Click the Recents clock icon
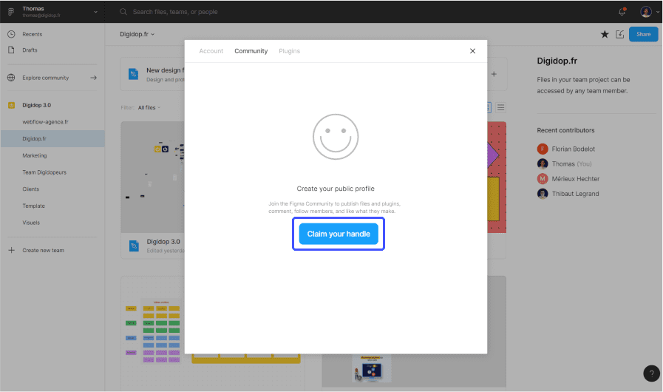 coord(11,34)
